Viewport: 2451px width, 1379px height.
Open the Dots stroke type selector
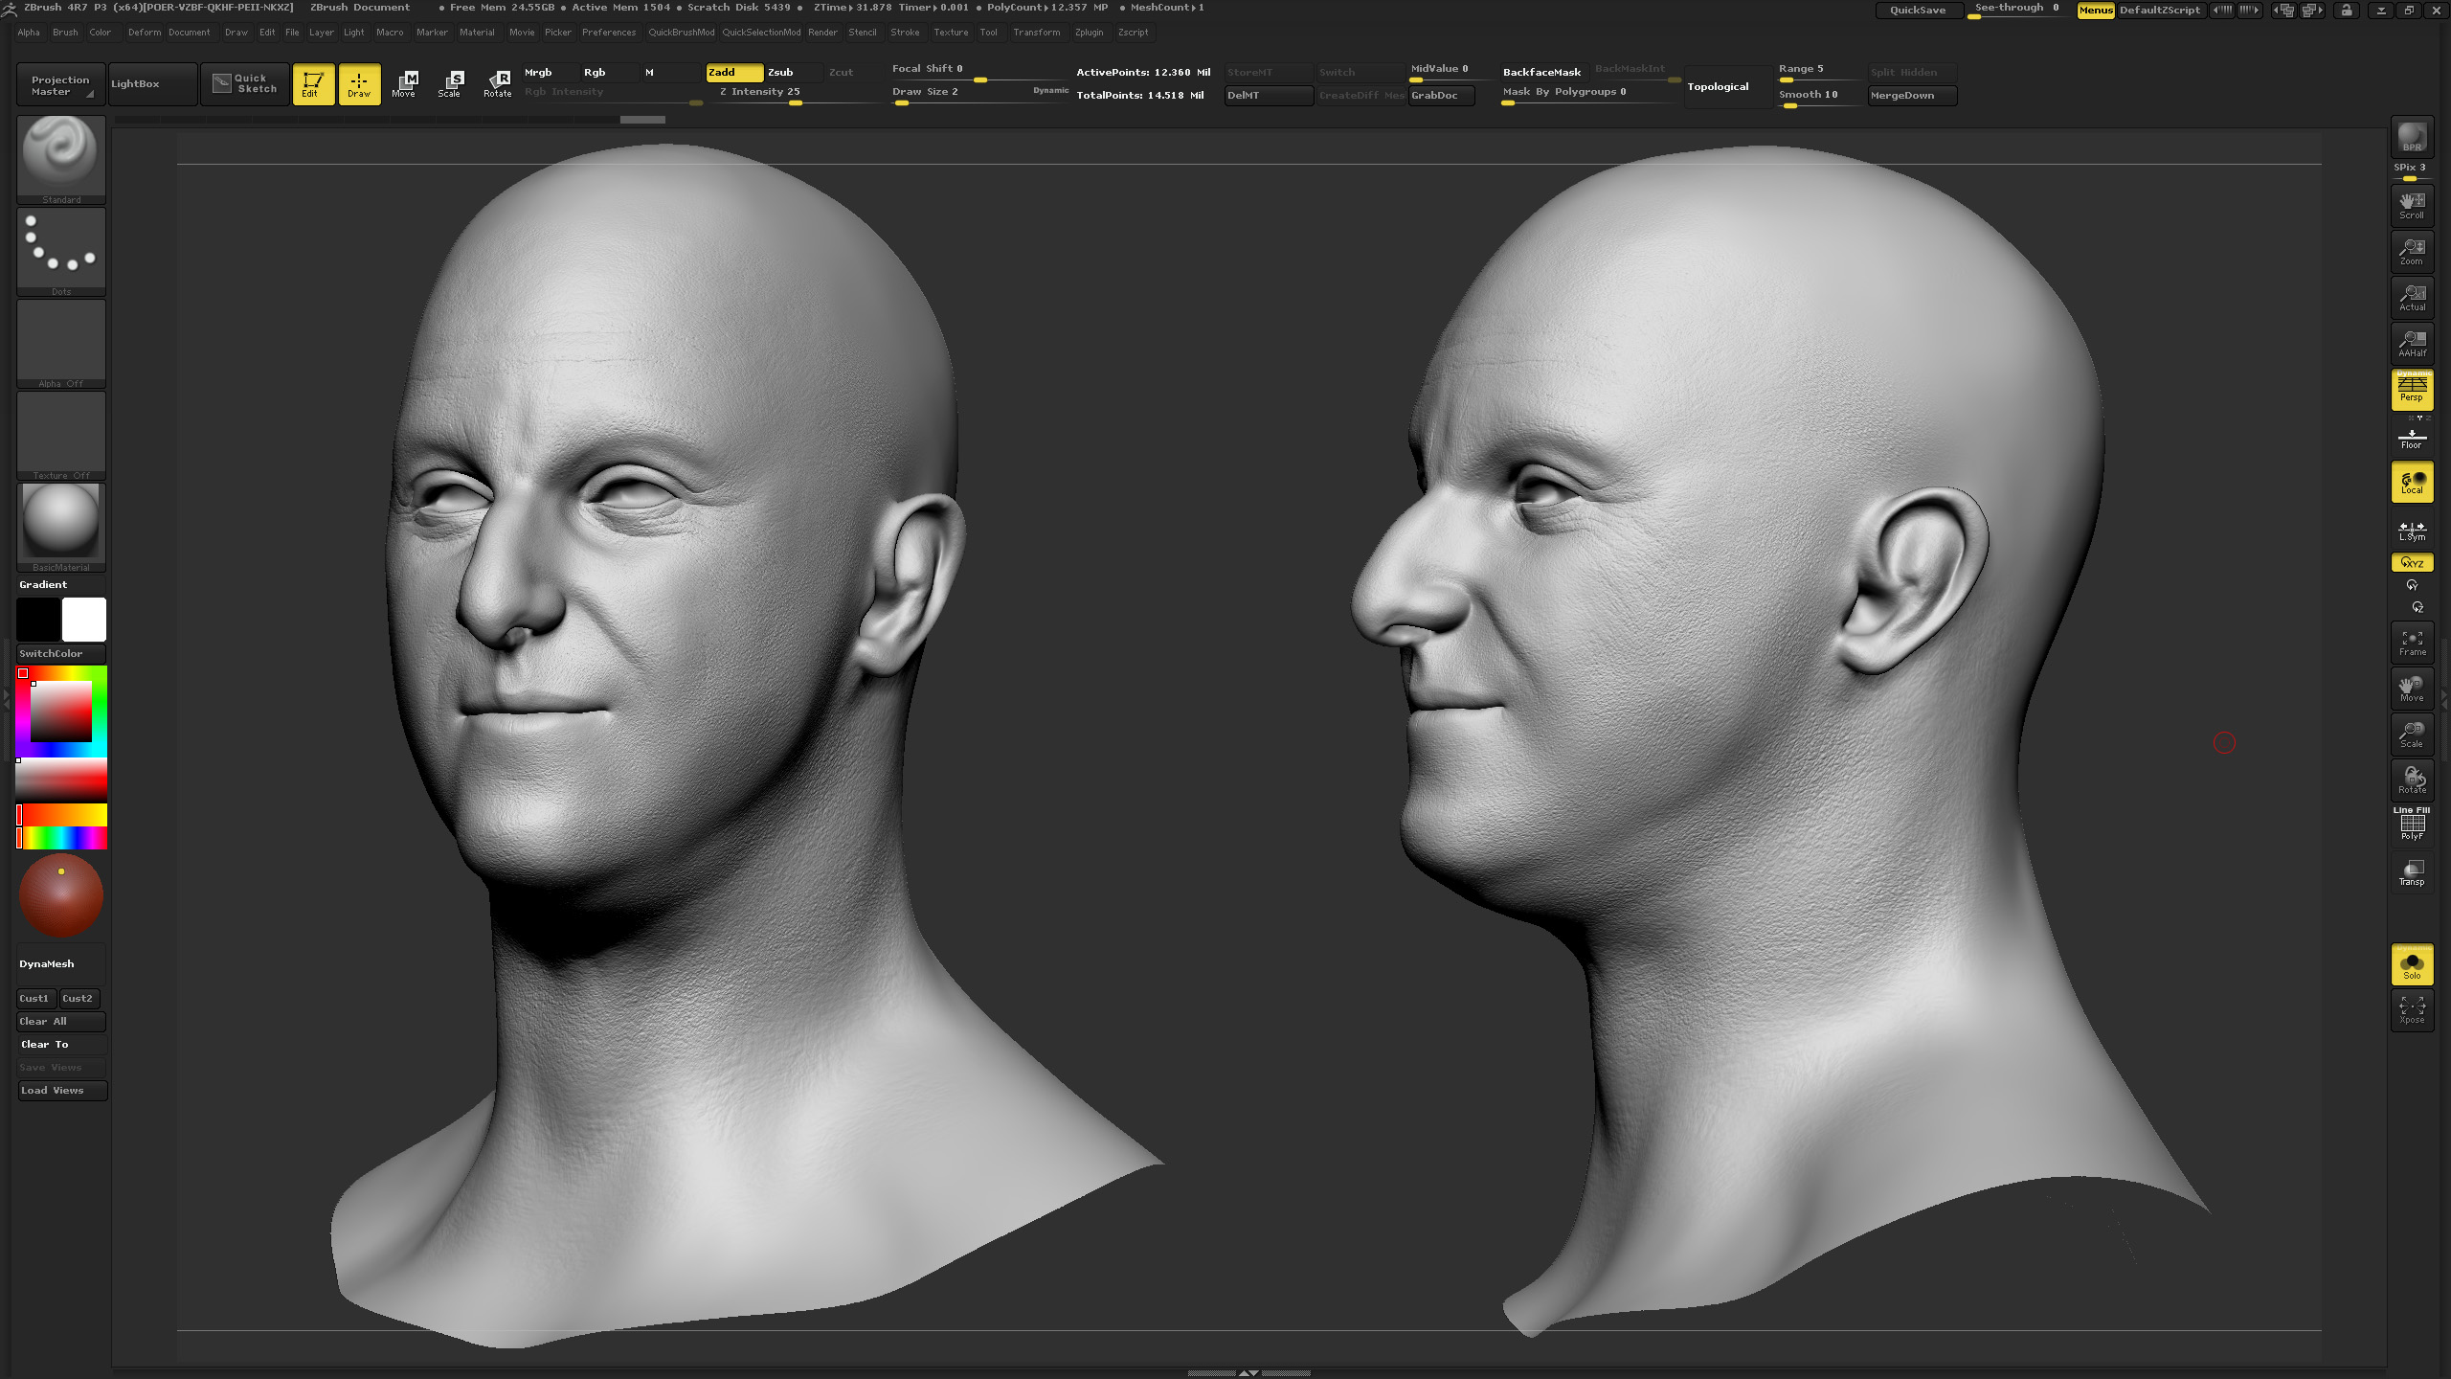click(x=61, y=251)
